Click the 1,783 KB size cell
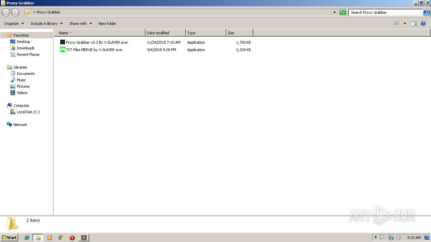Viewport: 431px width, 242px height. pos(243,42)
